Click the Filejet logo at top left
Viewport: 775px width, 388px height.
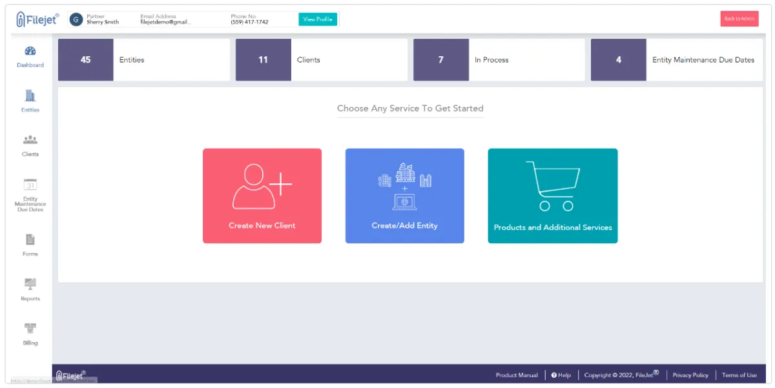click(37, 20)
